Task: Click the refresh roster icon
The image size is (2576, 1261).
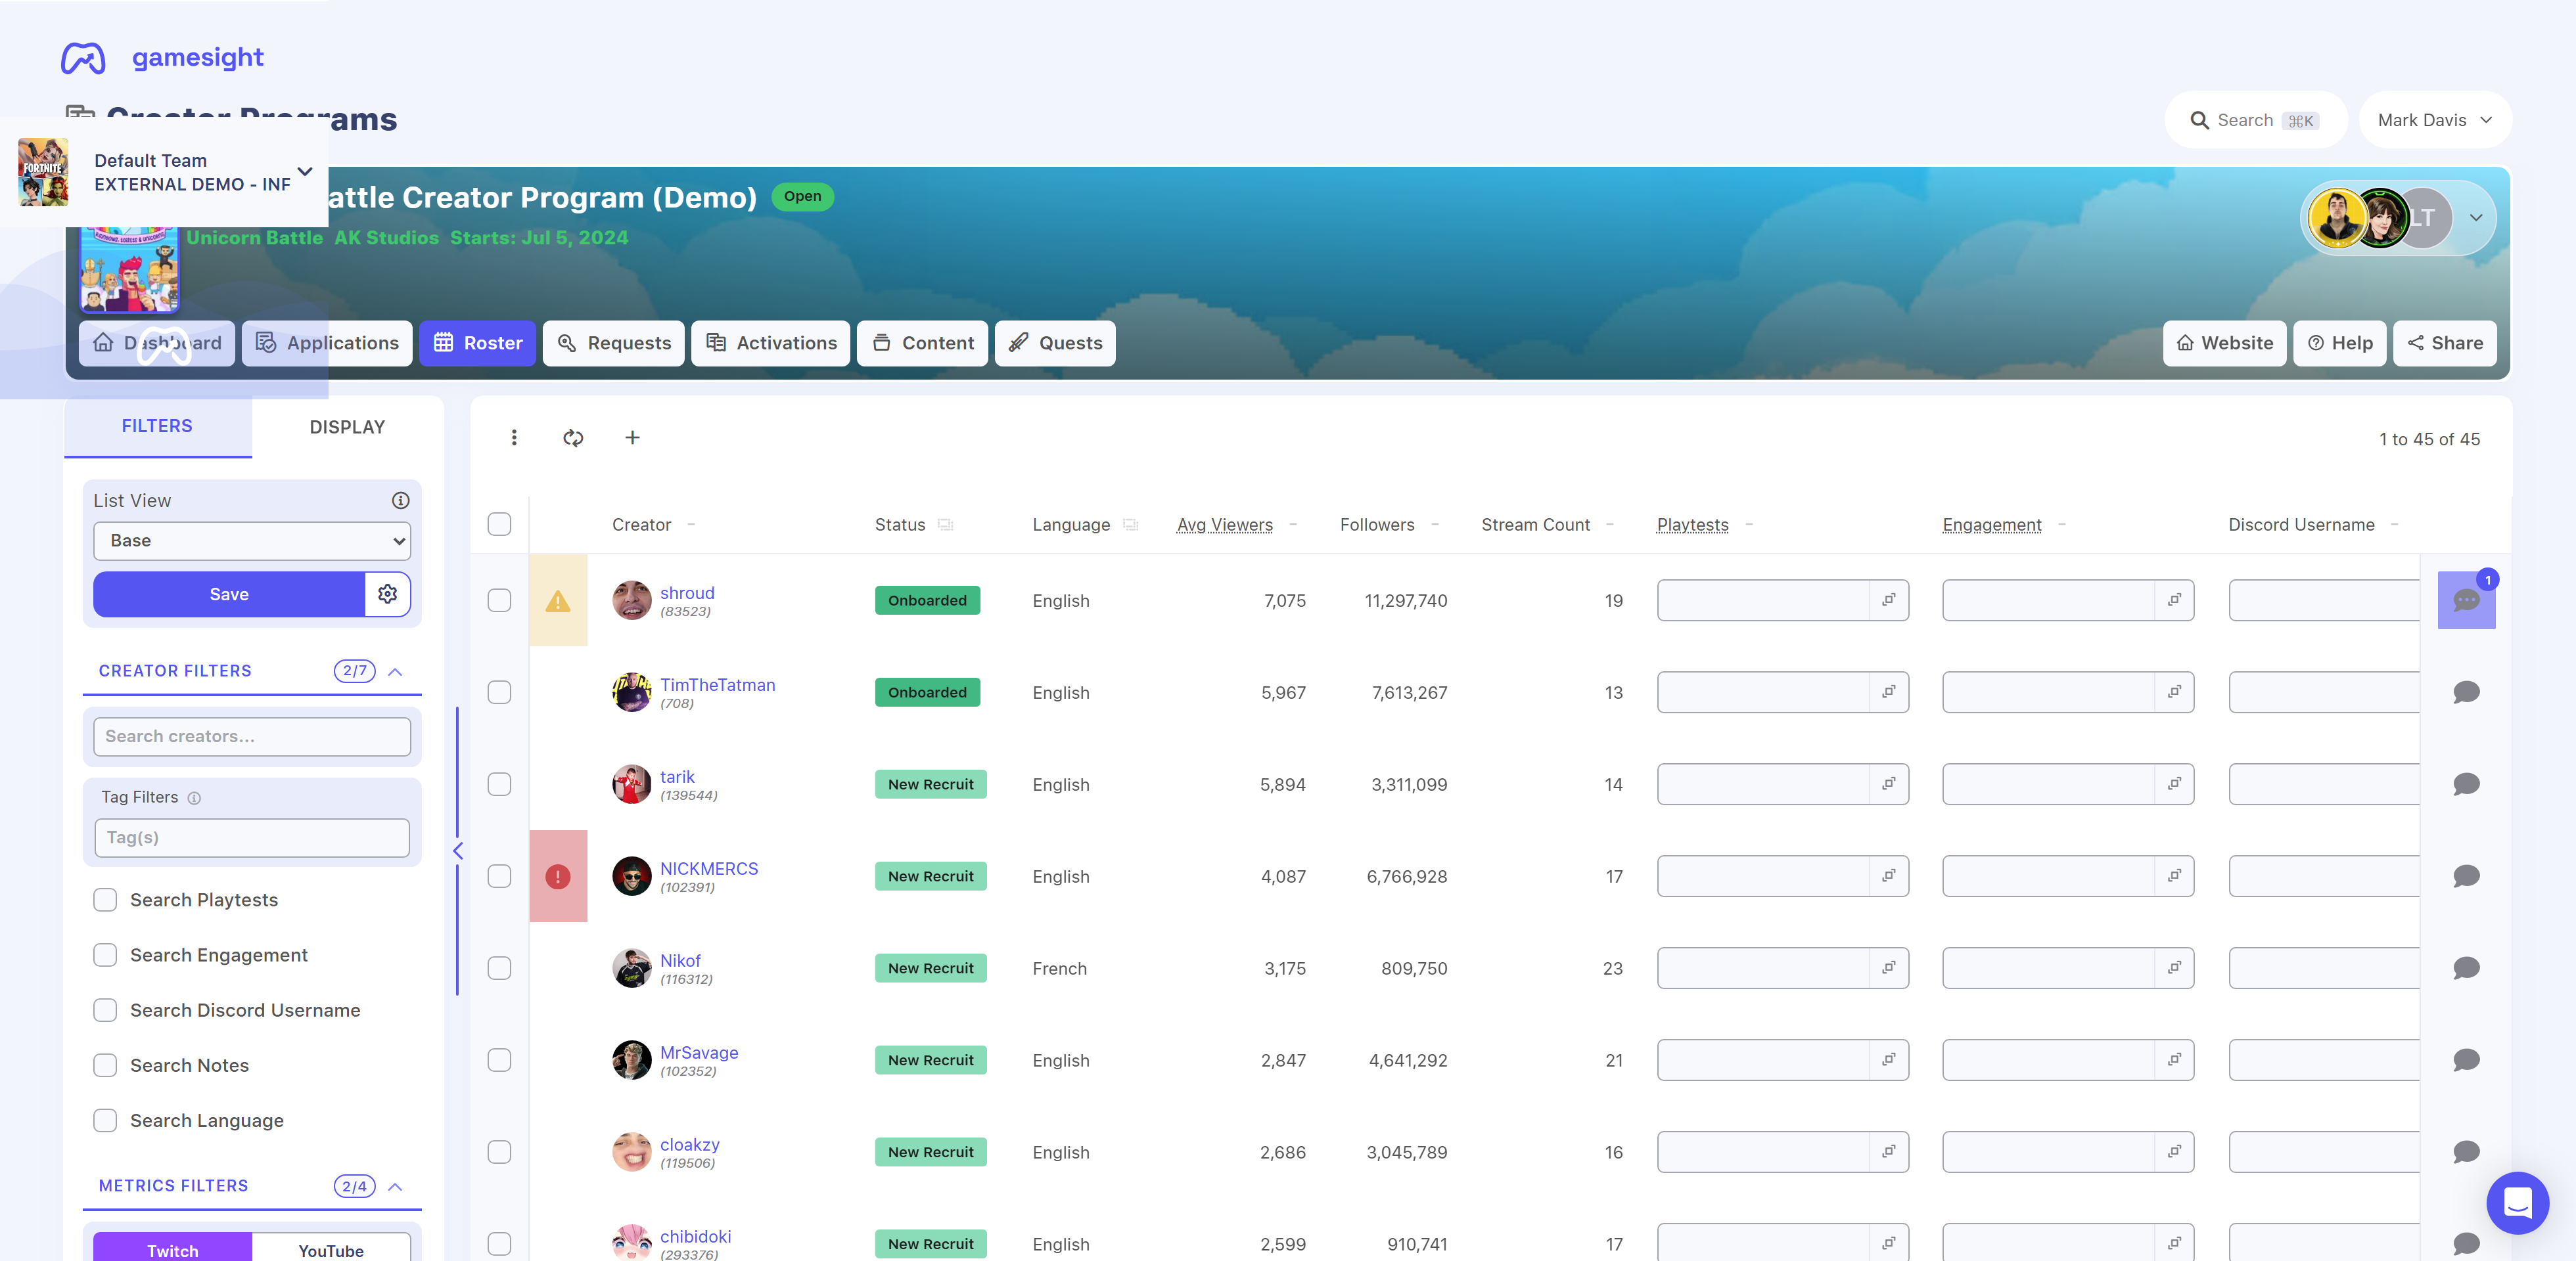Action: 573,437
